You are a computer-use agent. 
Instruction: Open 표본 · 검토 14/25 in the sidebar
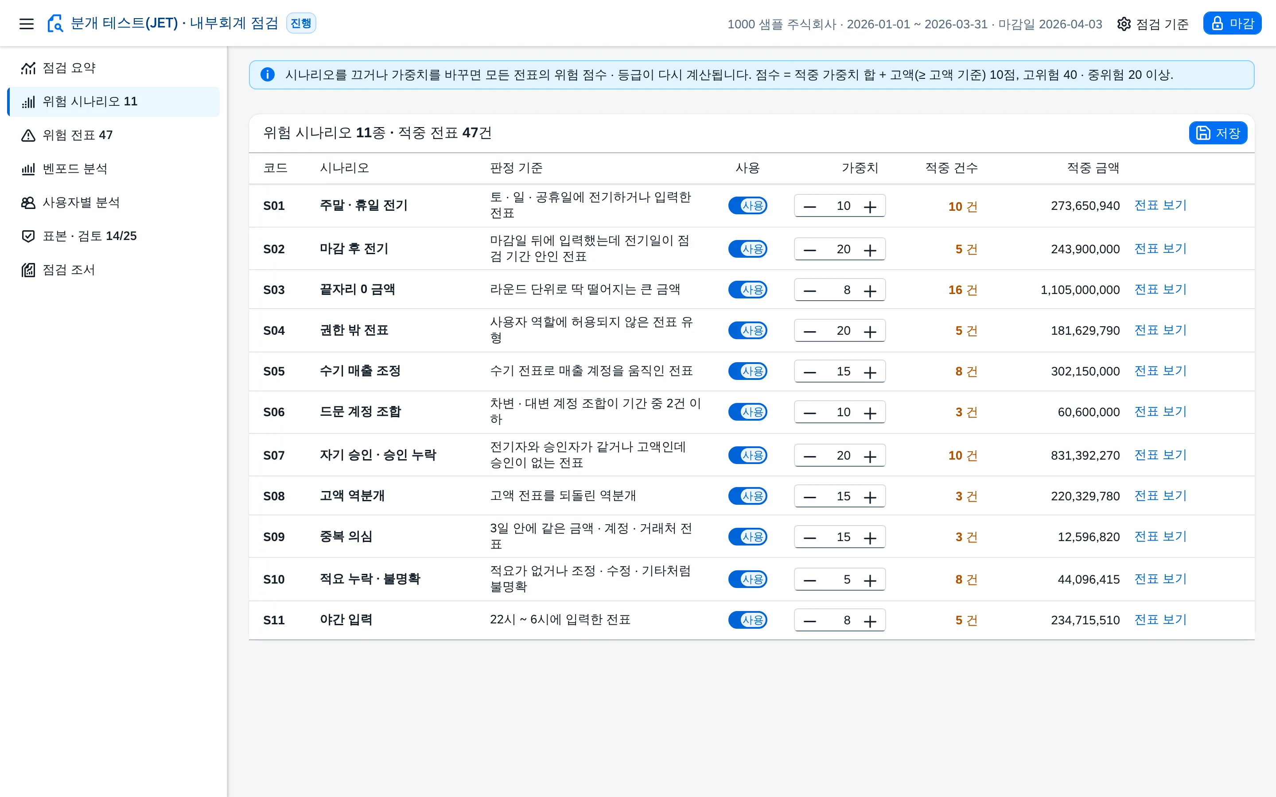[x=113, y=236]
